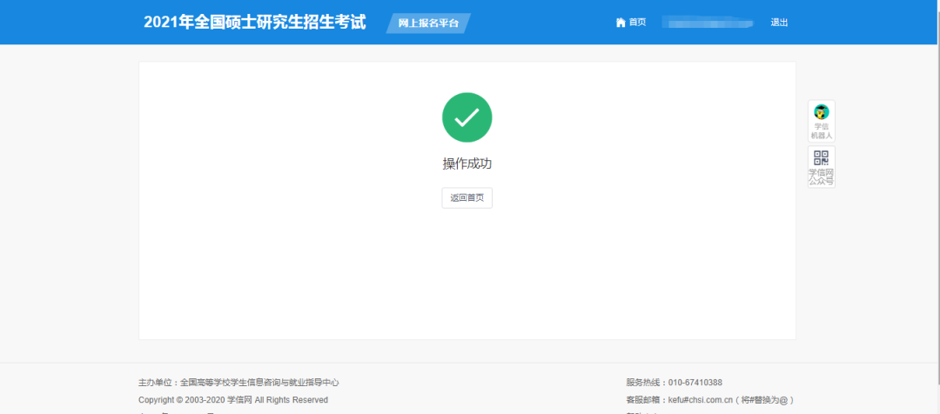Click the house icon in the header
This screenshot has width=940, height=414.
(x=621, y=23)
